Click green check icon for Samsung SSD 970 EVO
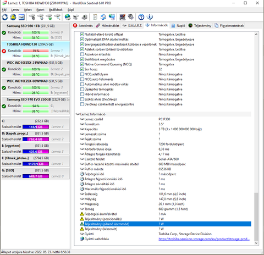This screenshot has width=264, height=255. [4, 106]
